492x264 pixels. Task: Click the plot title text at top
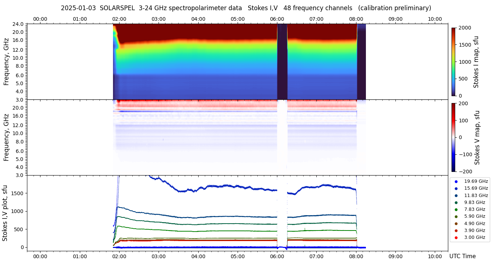point(246,8)
